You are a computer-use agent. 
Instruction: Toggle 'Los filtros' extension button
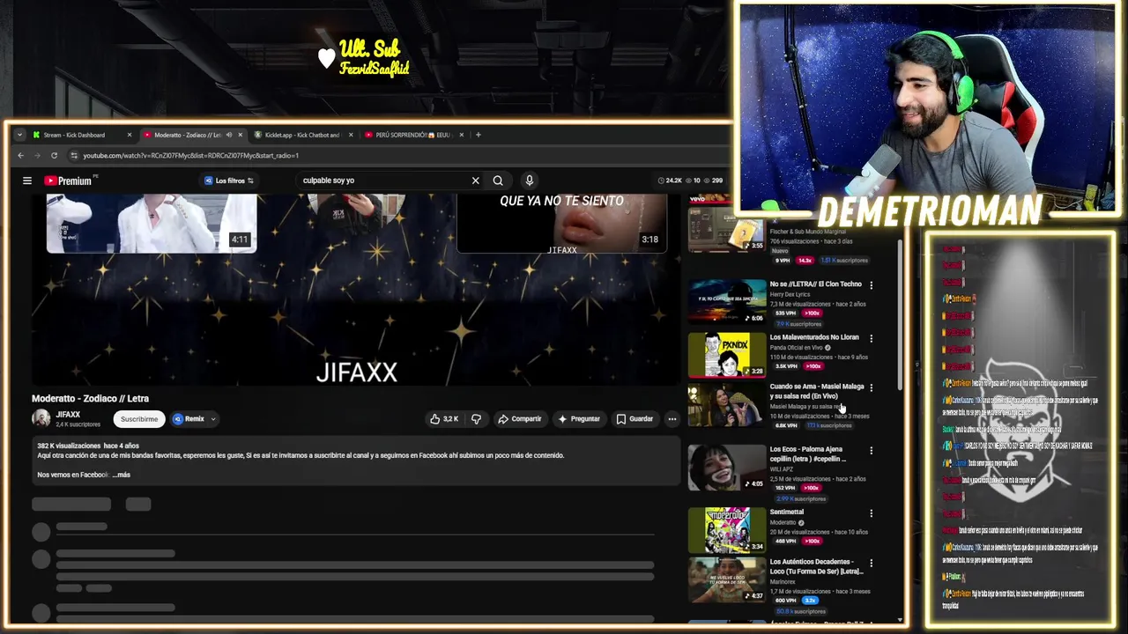pos(229,181)
